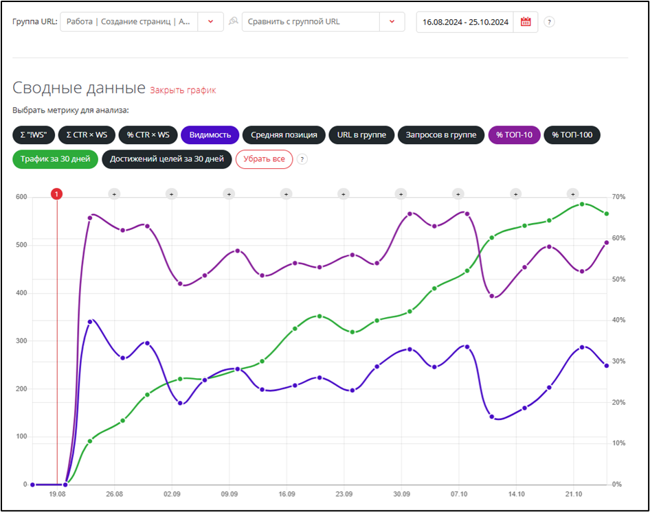The width and height of the screenshot is (650, 512).
Task: Click help icon next to date range
Action: [x=549, y=22]
